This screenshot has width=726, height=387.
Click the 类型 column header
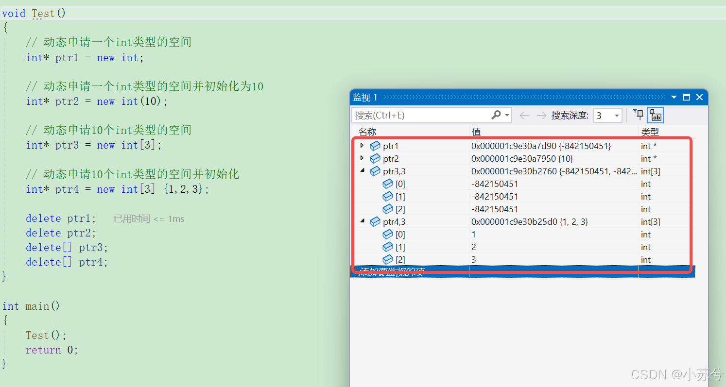point(650,132)
